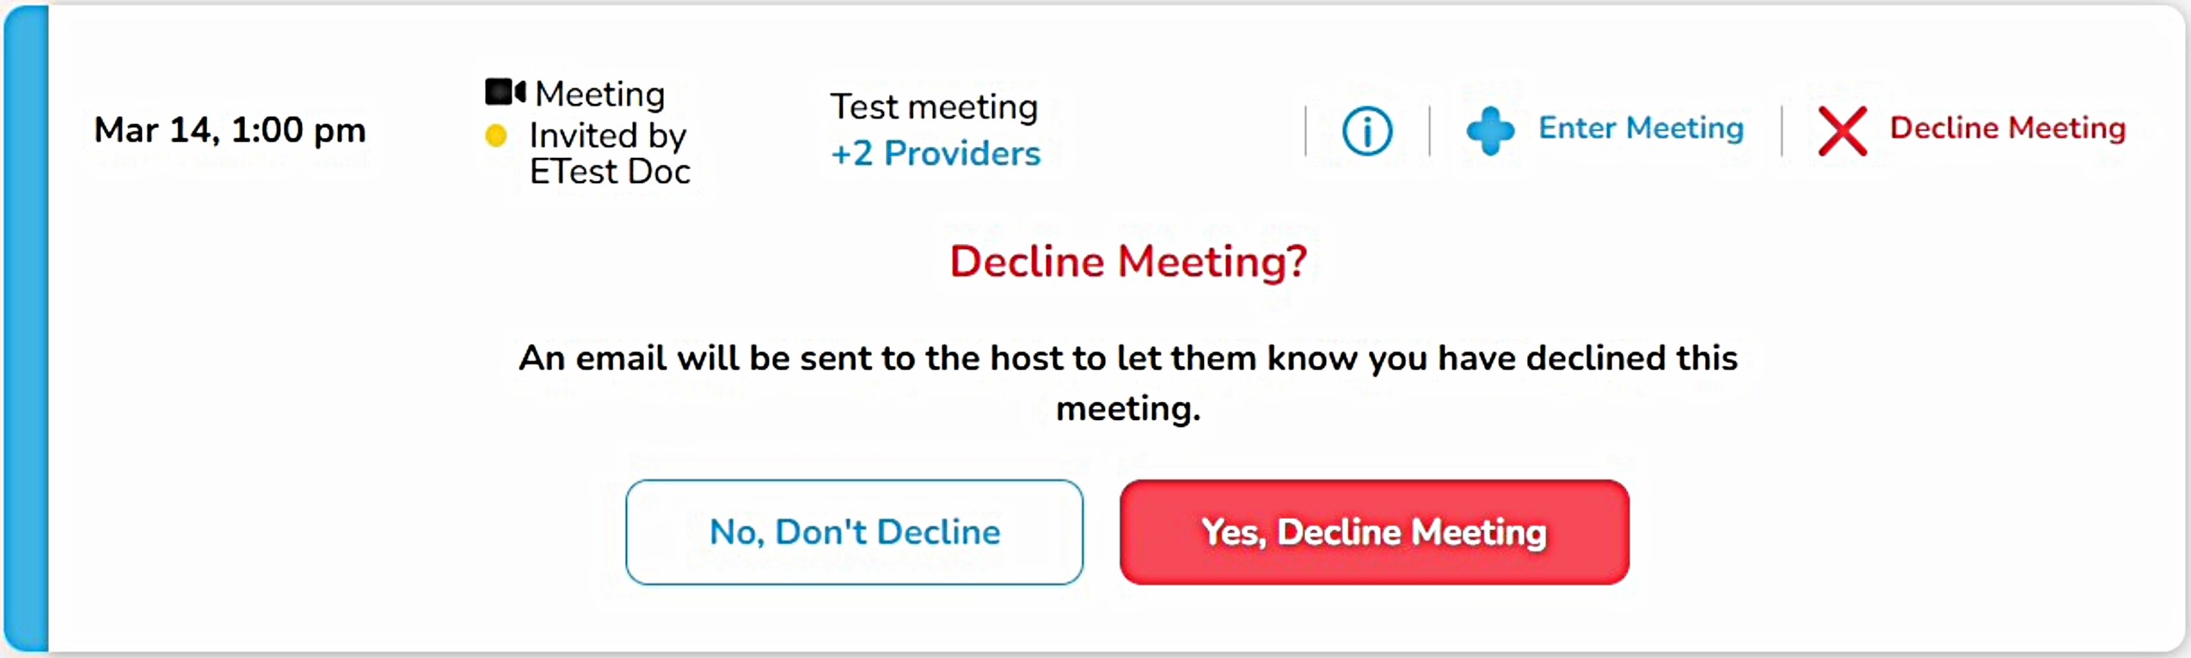Viewport: 2191px width, 658px height.
Task: Open the +2 Providers link
Action: point(936,154)
